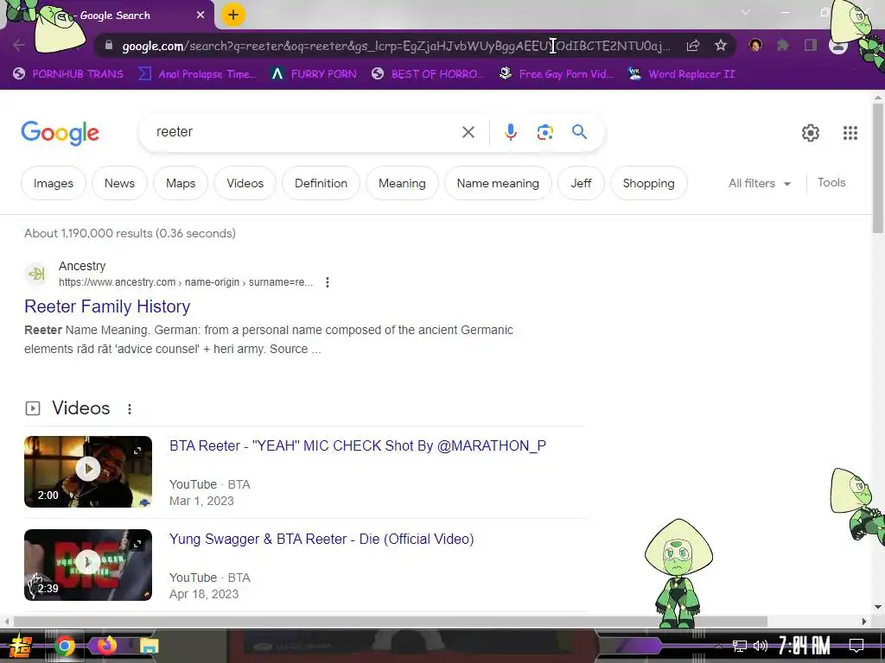The image size is (885, 663).
Task: Click the Ancestry site favicon
Action: [x=36, y=274]
